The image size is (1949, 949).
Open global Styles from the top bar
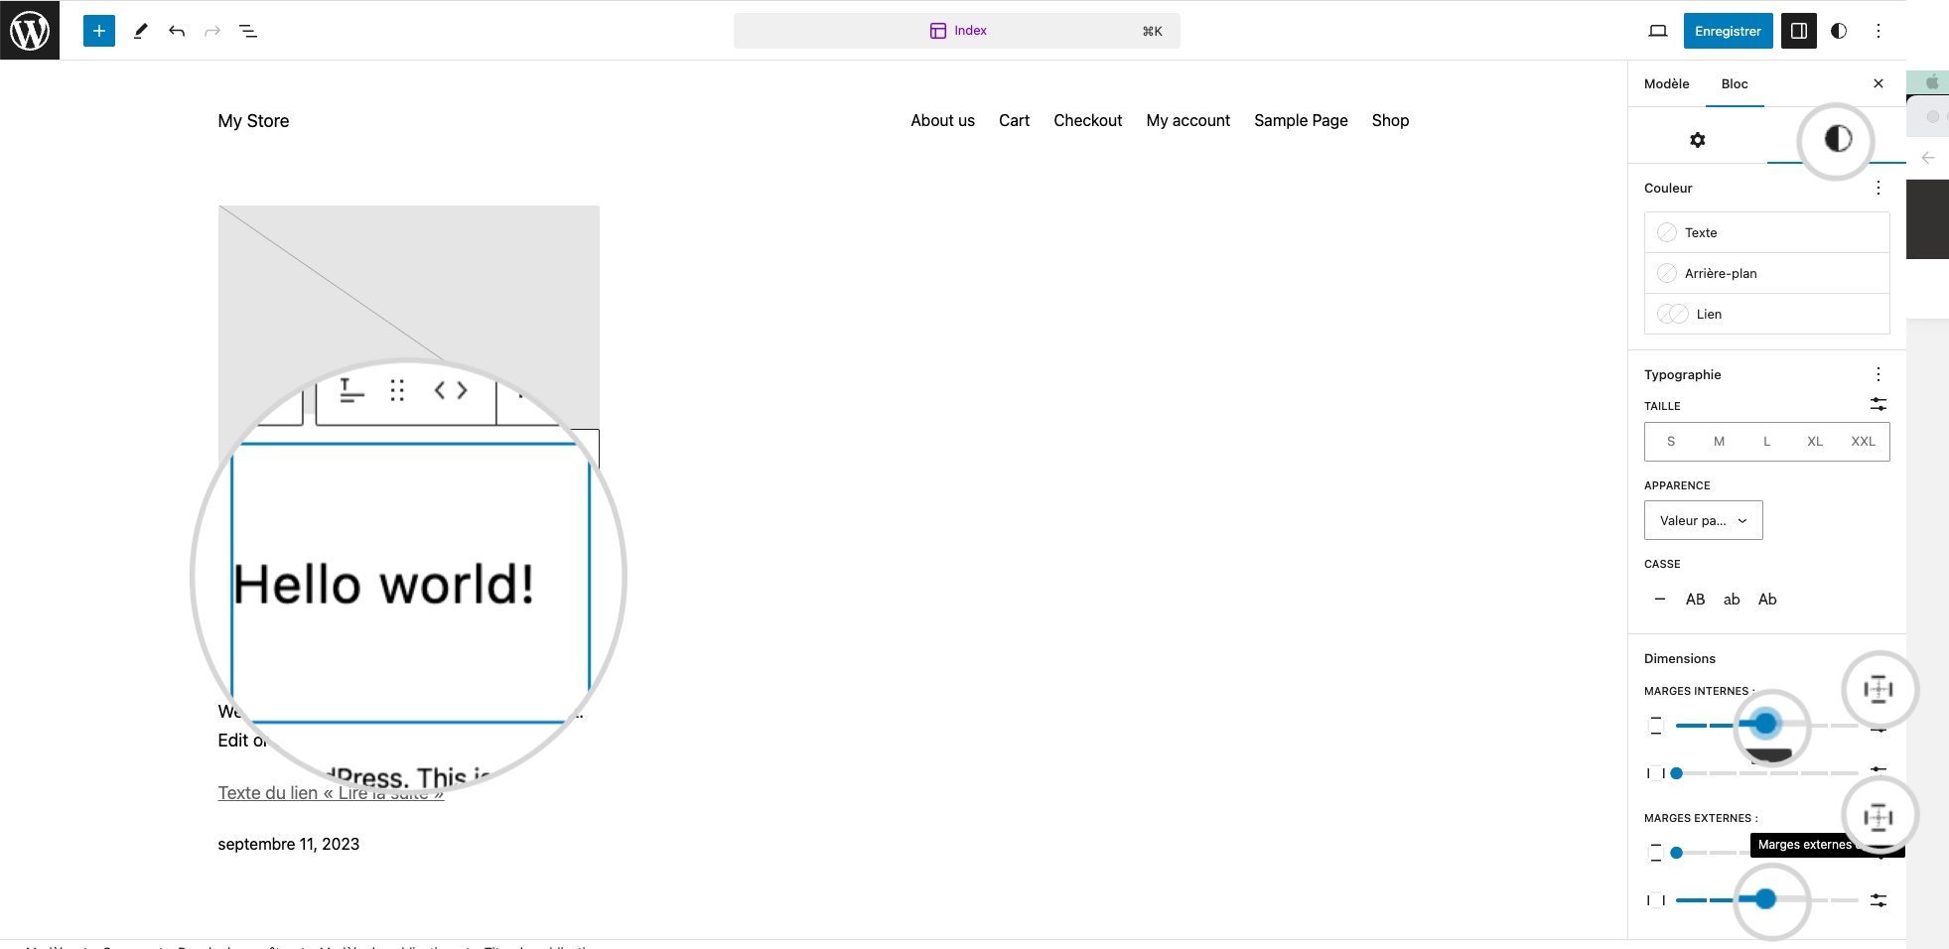(1839, 31)
